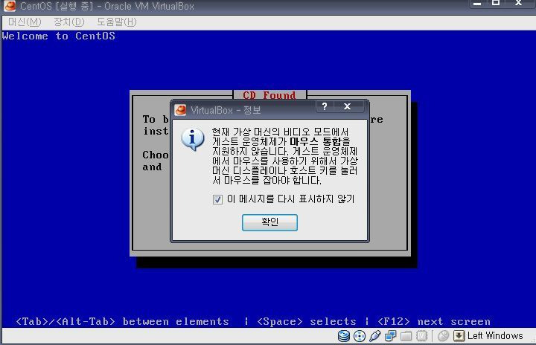This screenshot has width=536, height=345.
Task: Click the shared folders status icon
Action: click(x=406, y=336)
